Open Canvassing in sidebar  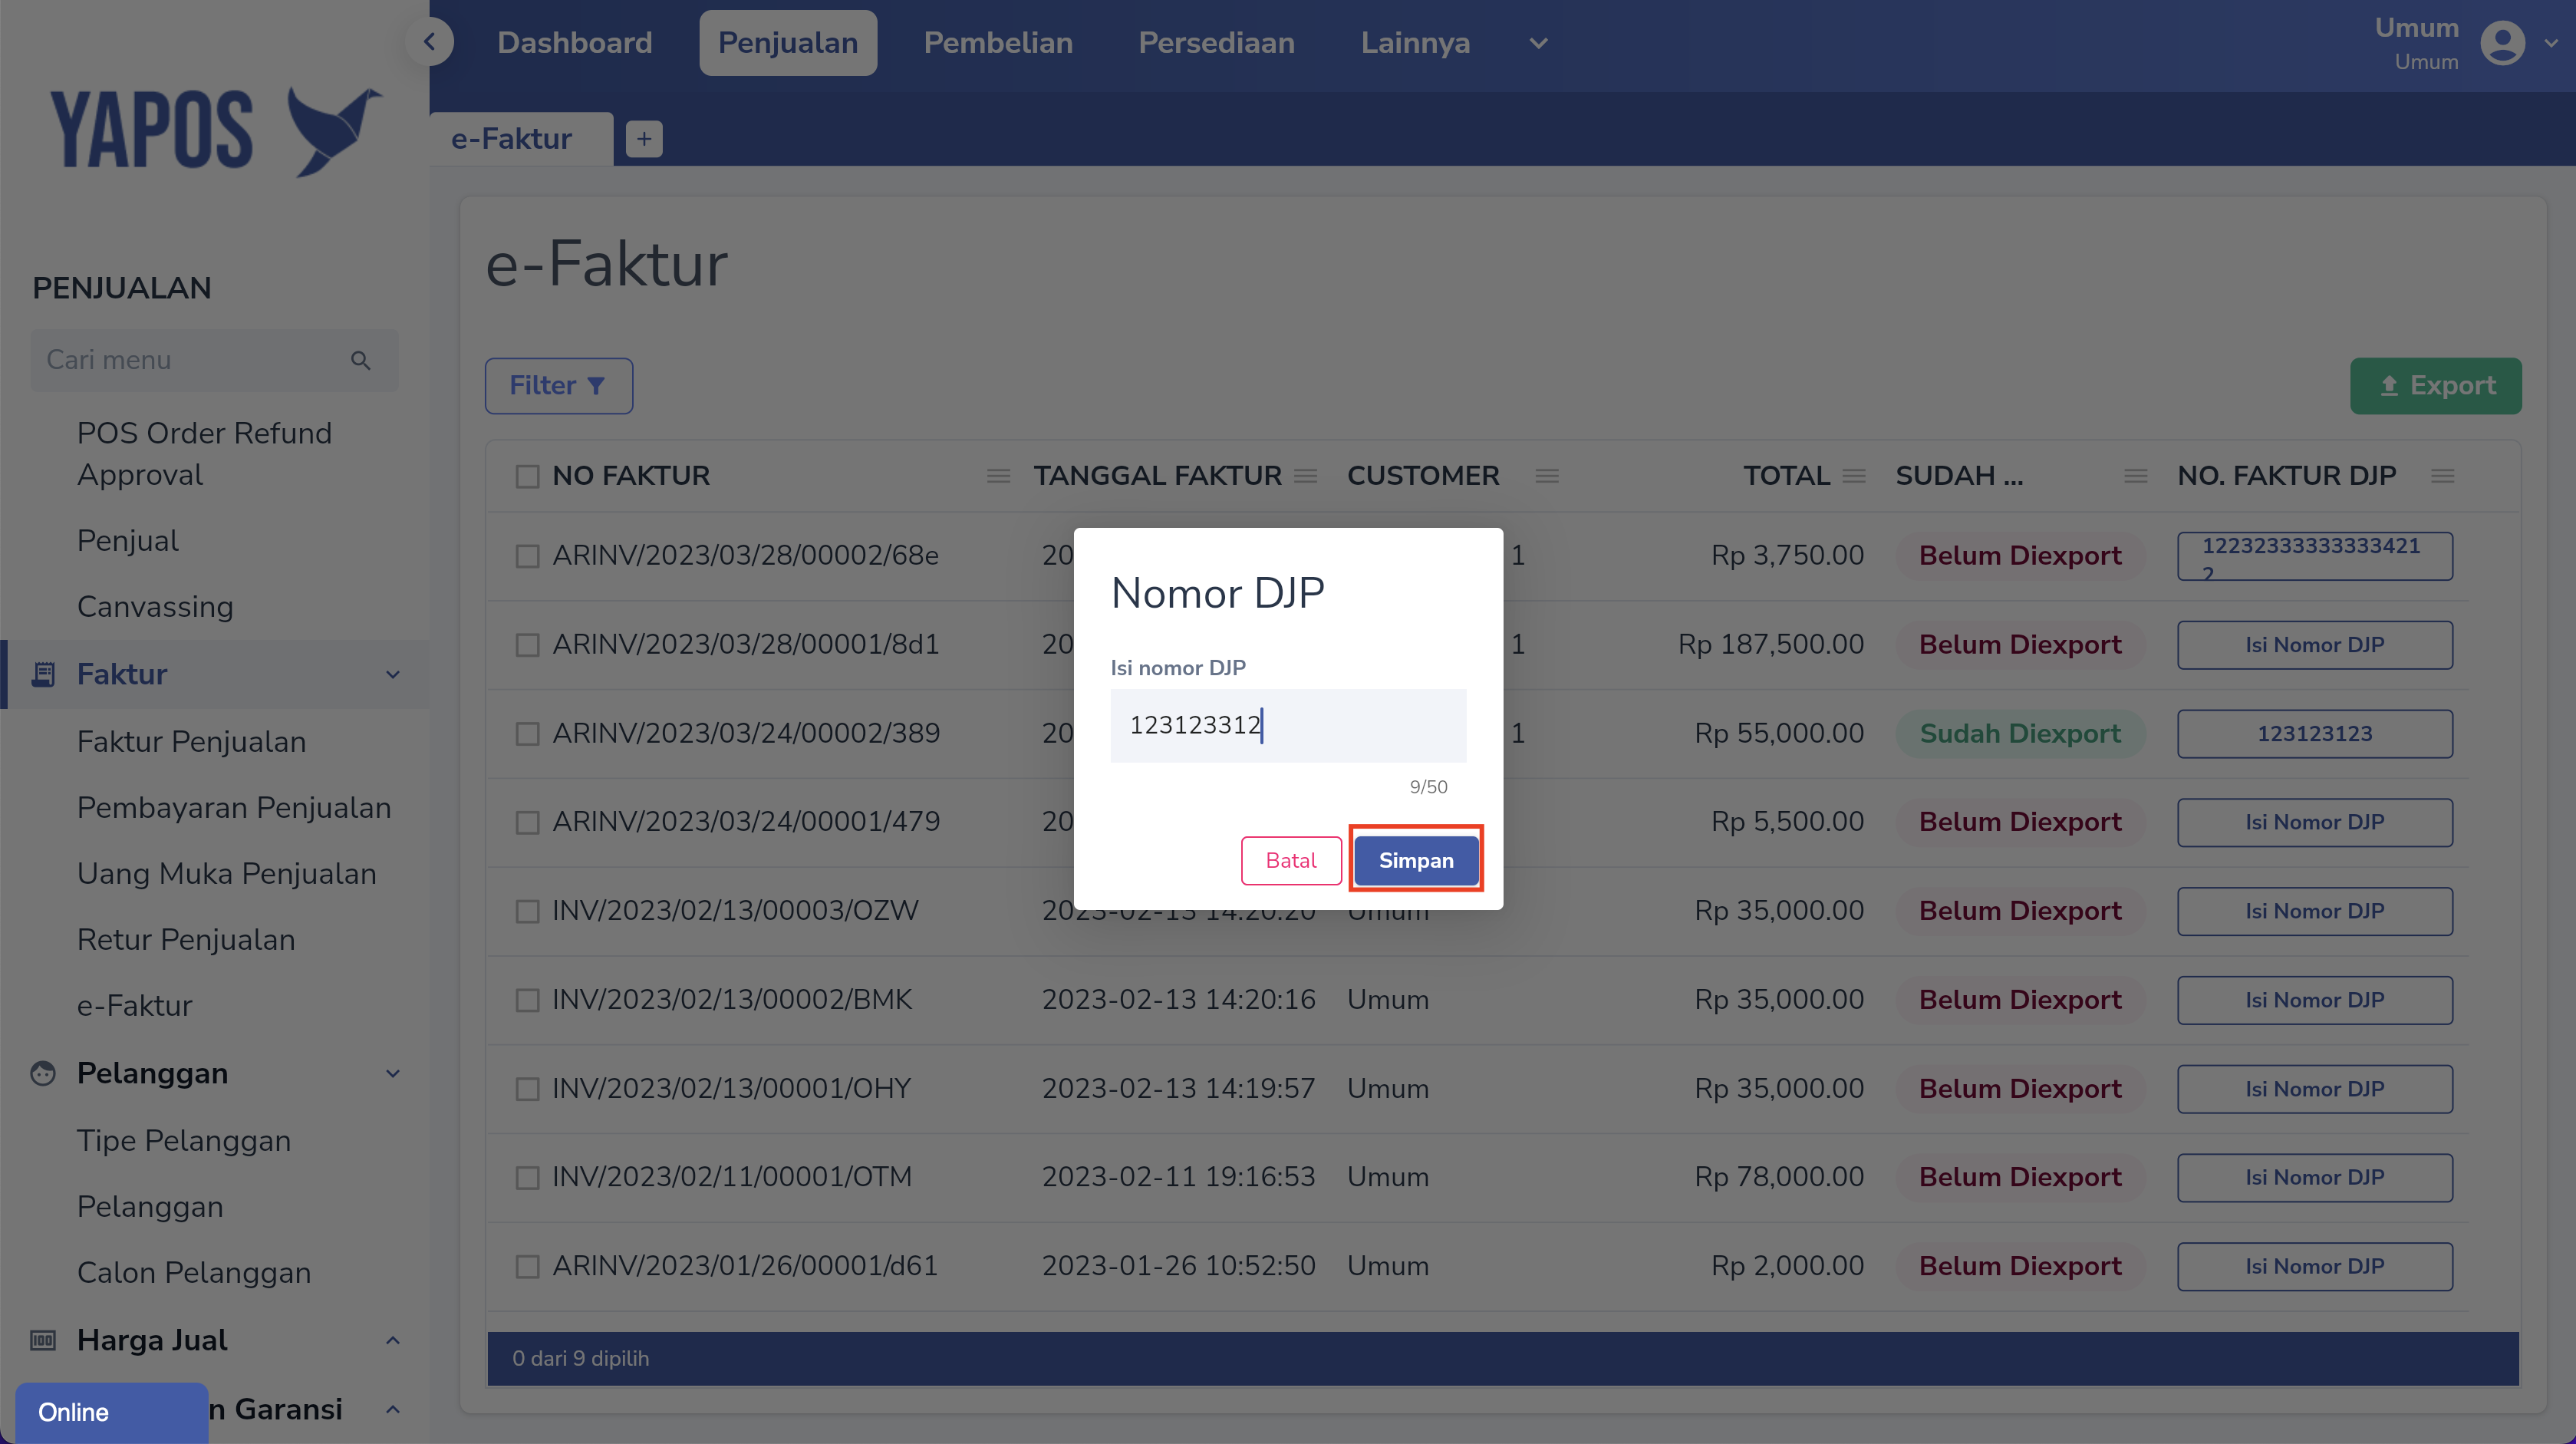pos(155,607)
